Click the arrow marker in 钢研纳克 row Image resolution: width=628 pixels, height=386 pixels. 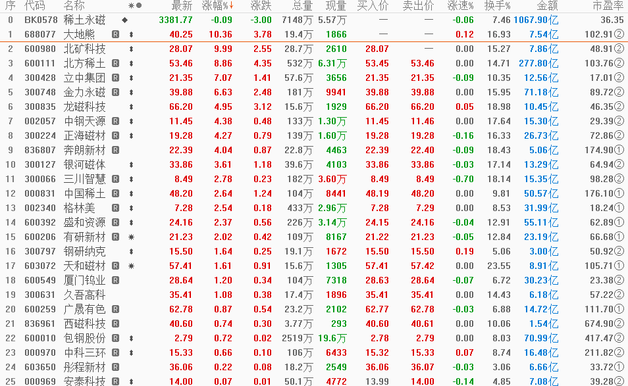[x=131, y=252]
